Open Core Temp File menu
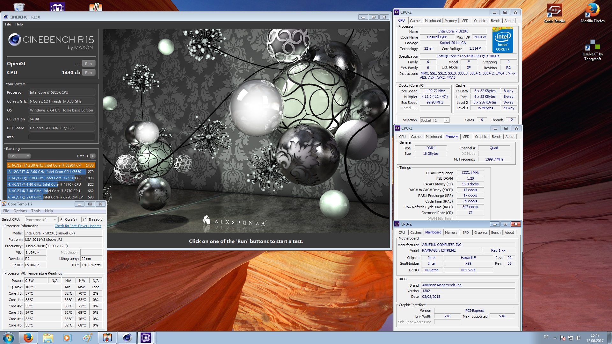Viewport: 612px width, 344px height. (x=6, y=211)
